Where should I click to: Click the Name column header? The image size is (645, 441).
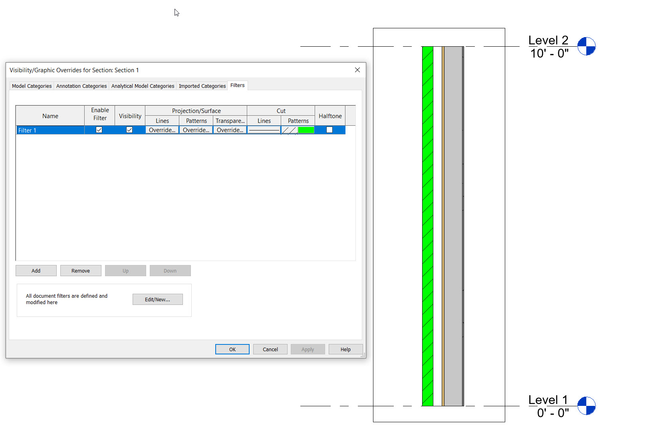pos(50,116)
